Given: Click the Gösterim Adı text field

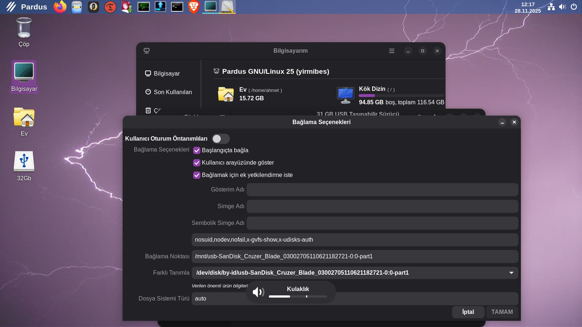Looking at the screenshot, I should pos(382,190).
